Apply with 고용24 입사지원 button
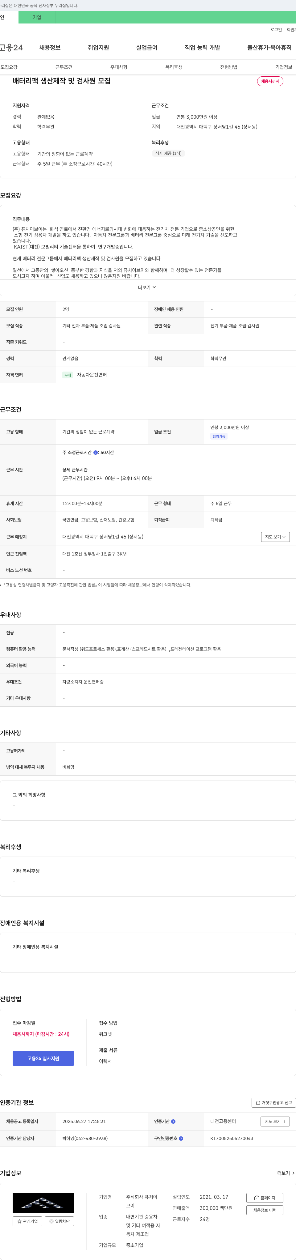This screenshot has width=296, height=1260. click(43, 1058)
